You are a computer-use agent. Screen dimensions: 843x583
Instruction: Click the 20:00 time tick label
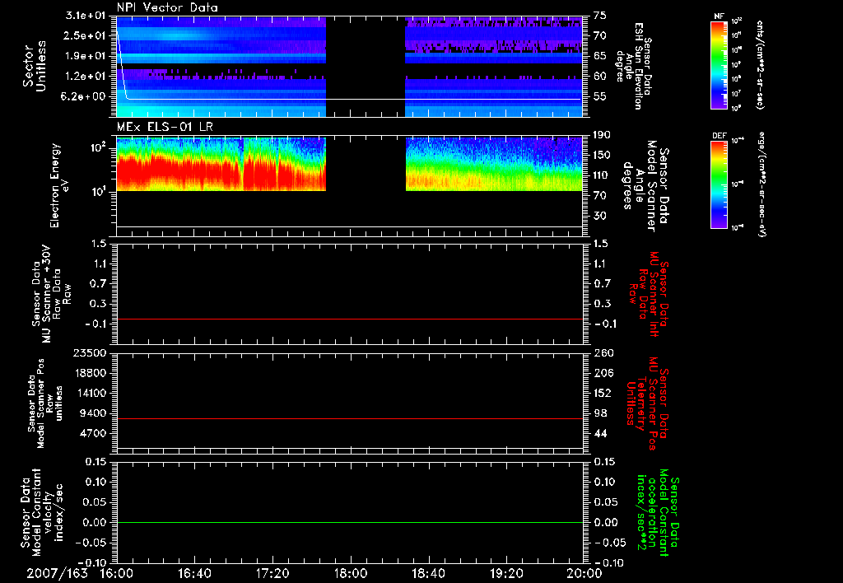point(585,573)
